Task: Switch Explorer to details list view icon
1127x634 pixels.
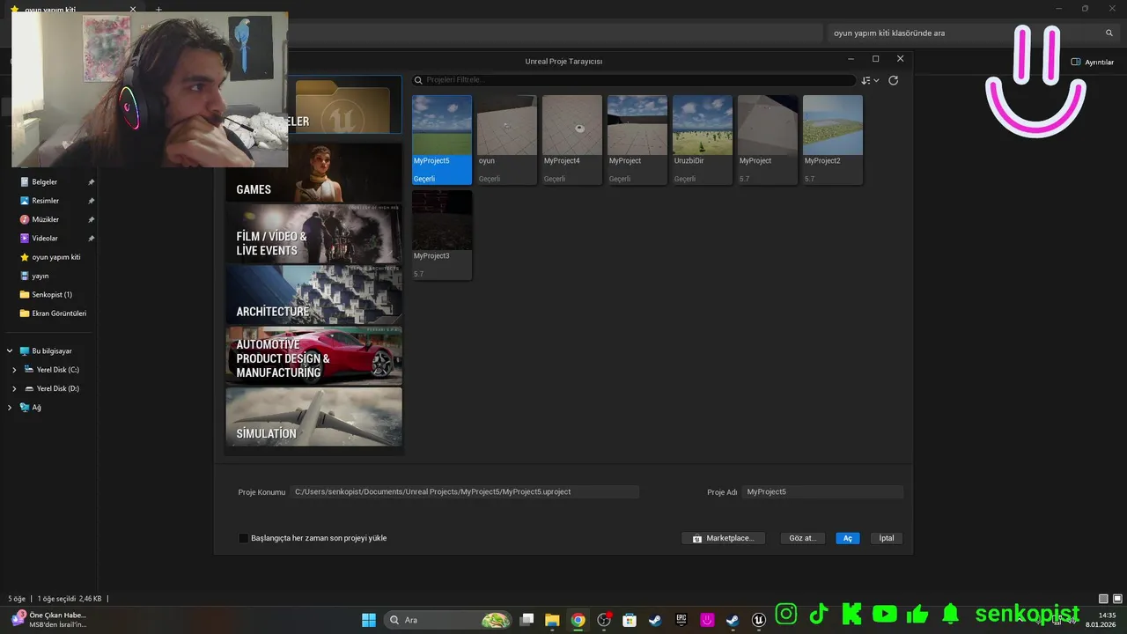Action: (1103, 599)
